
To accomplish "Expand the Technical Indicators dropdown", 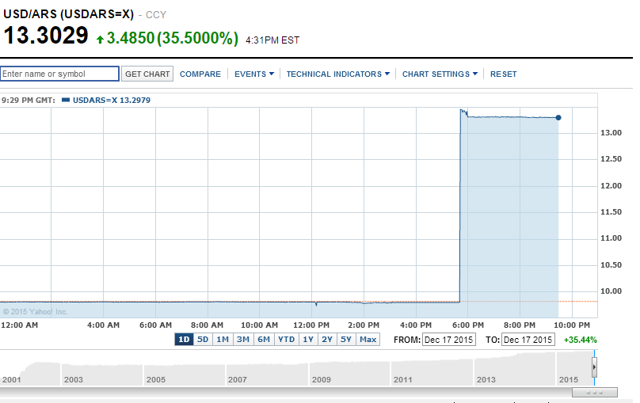I will (338, 74).
